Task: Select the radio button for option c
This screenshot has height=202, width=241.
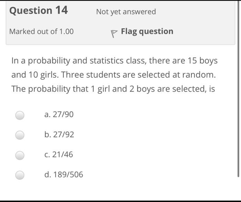Action: point(20,155)
